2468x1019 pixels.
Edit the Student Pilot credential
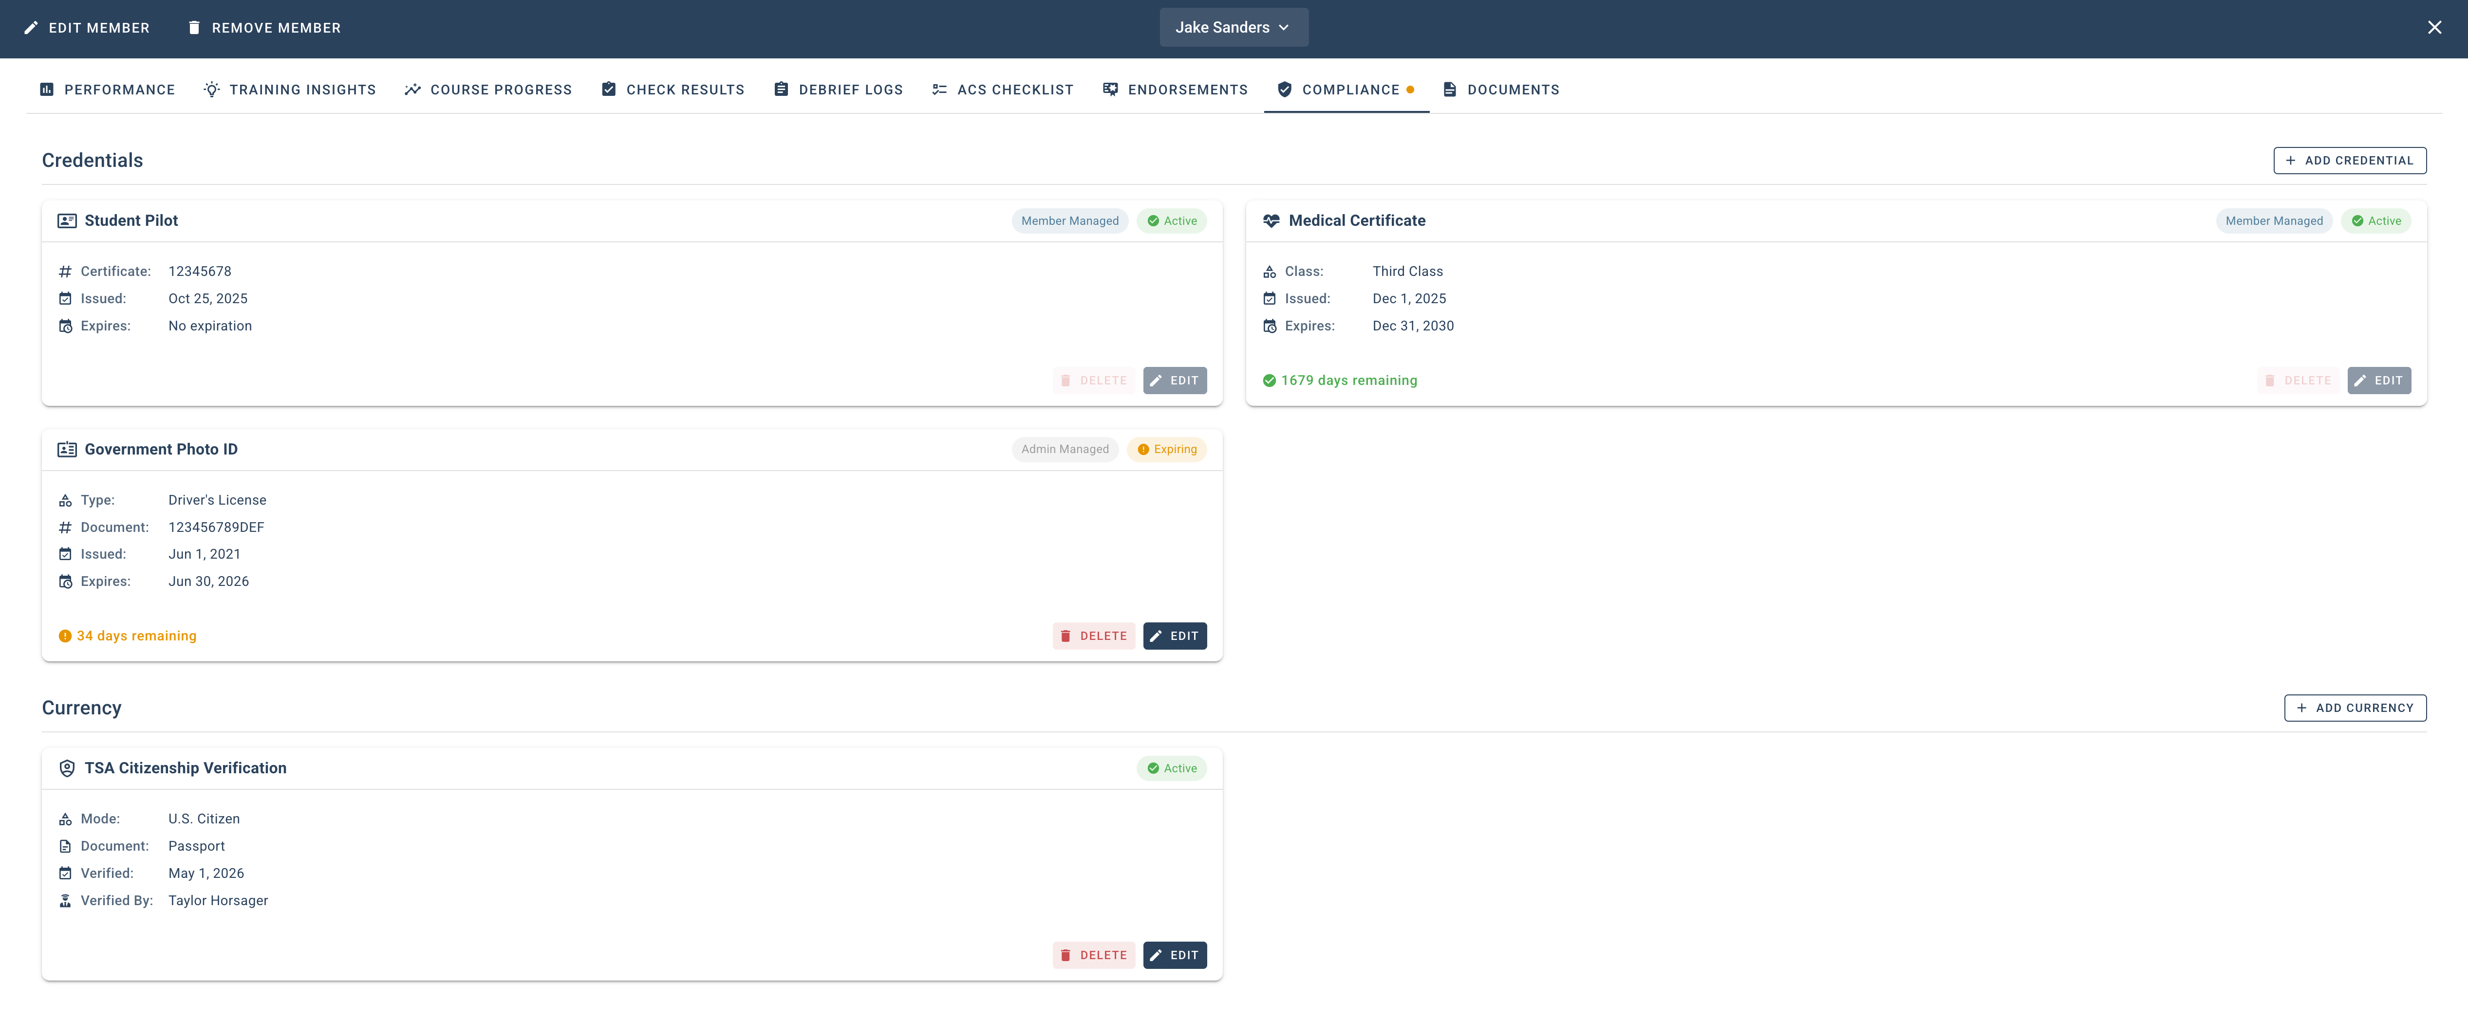[x=1175, y=380]
